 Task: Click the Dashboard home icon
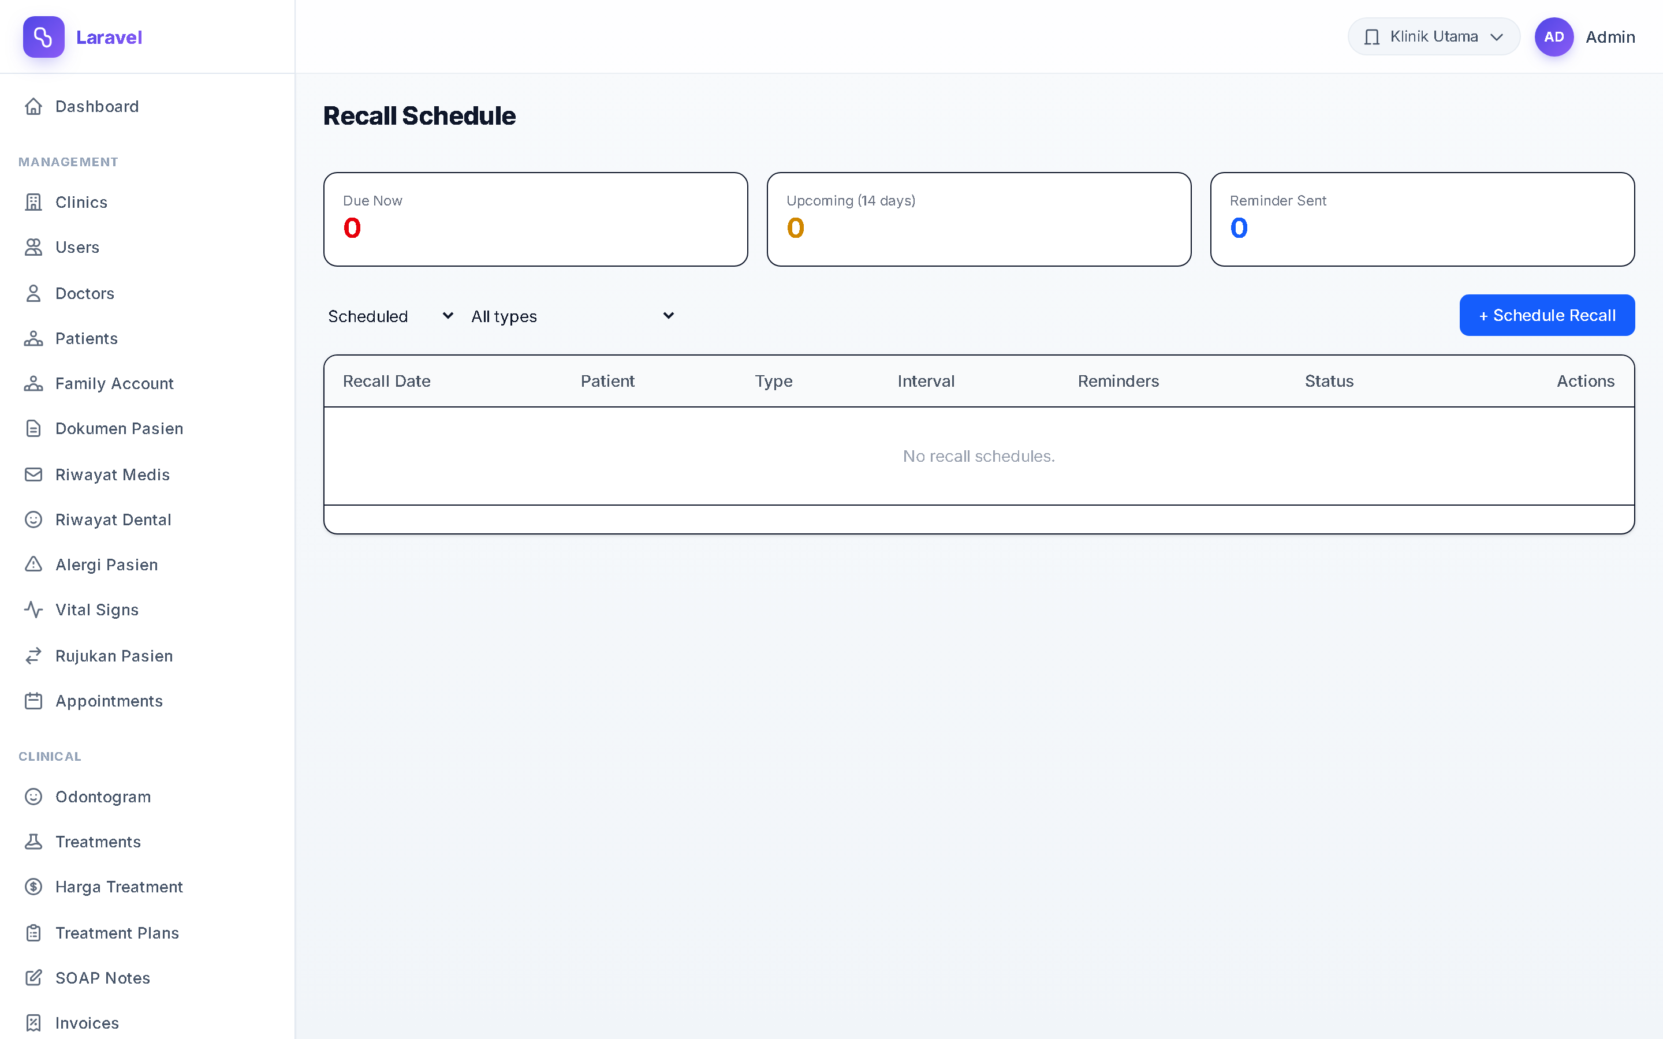(x=33, y=107)
